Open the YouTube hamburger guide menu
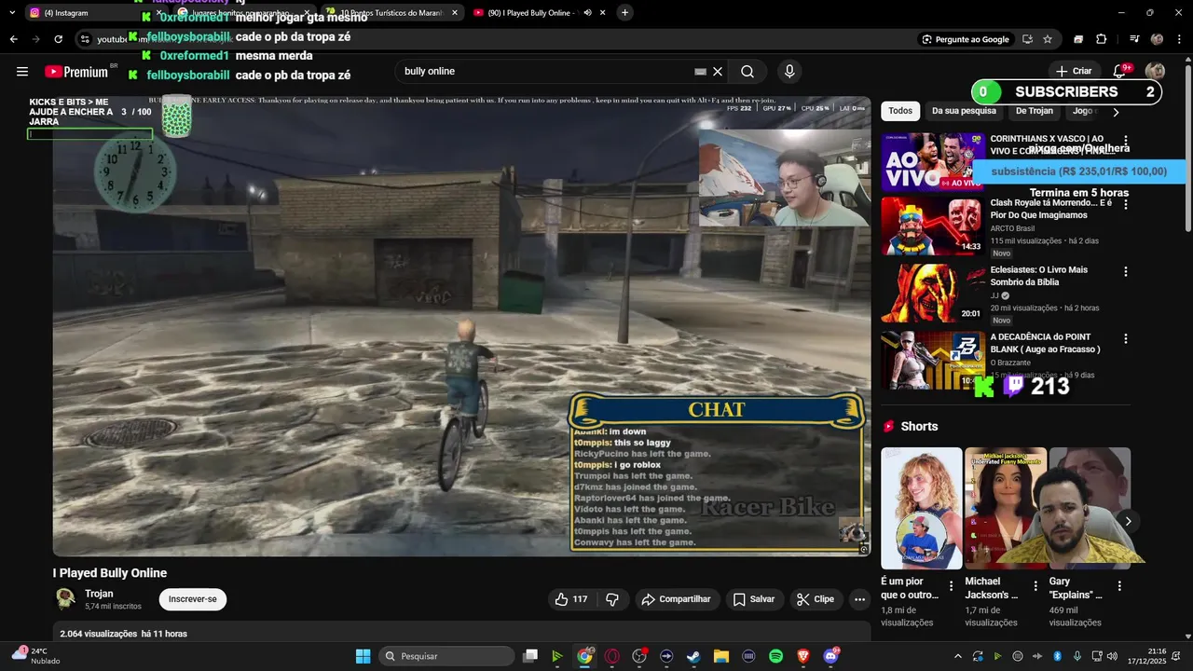 [22, 72]
